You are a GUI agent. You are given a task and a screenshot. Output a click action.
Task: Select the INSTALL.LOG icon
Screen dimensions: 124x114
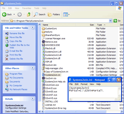tap(44, 101)
